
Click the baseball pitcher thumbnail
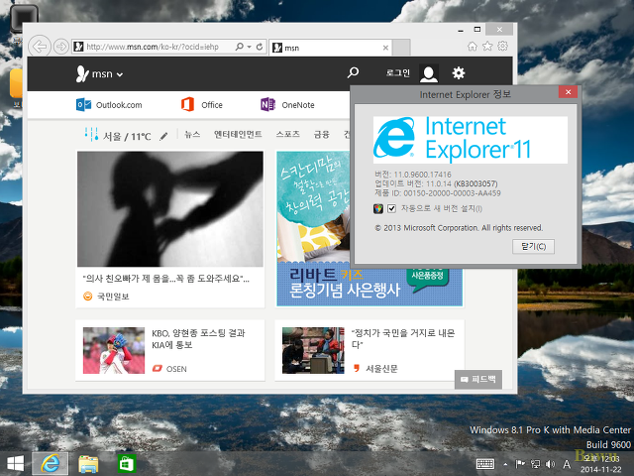click(114, 350)
